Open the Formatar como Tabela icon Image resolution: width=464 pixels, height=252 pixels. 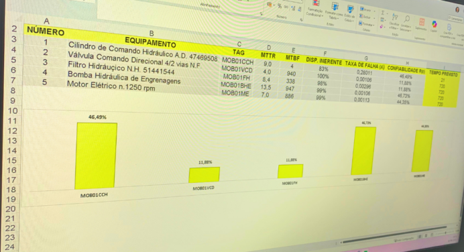[335, 7]
